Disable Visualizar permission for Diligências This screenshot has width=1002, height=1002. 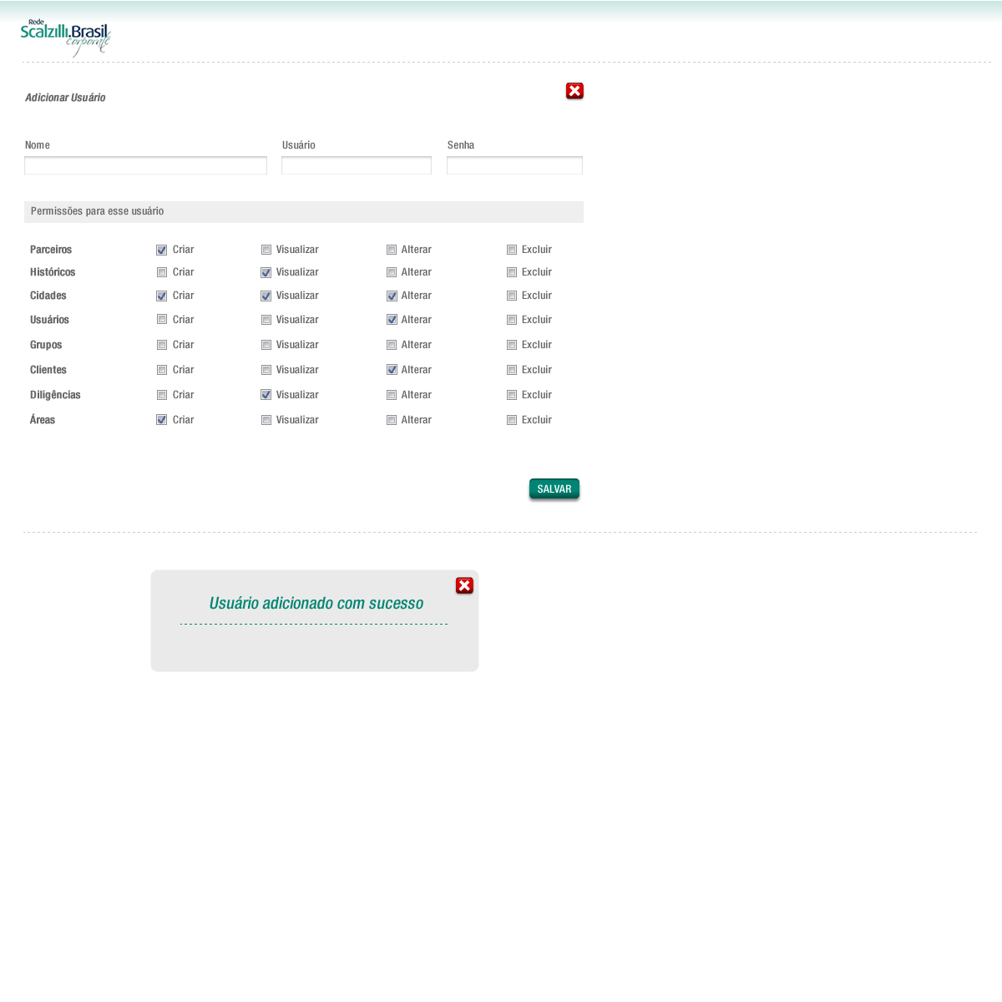pyautogui.click(x=266, y=395)
